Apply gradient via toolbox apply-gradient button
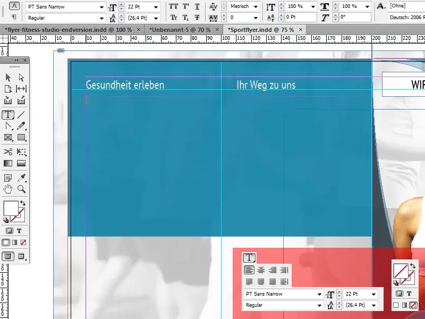 pos(15,242)
